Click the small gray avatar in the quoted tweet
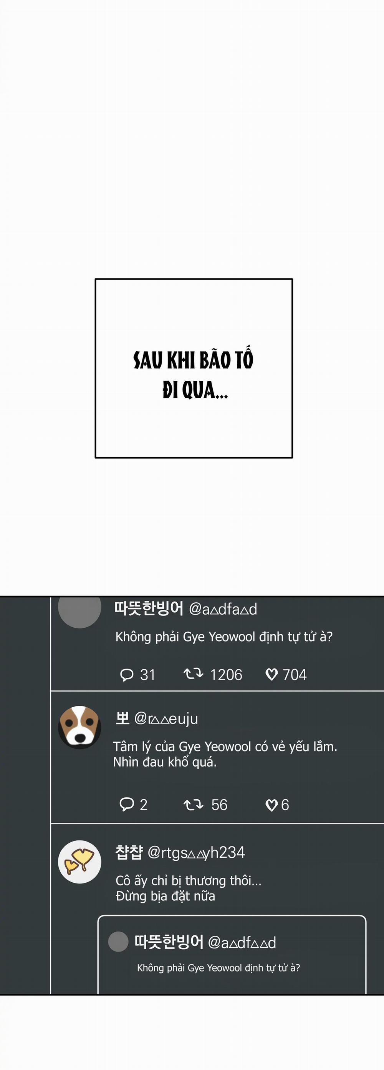The height and width of the screenshot is (1070, 384). tap(118, 942)
